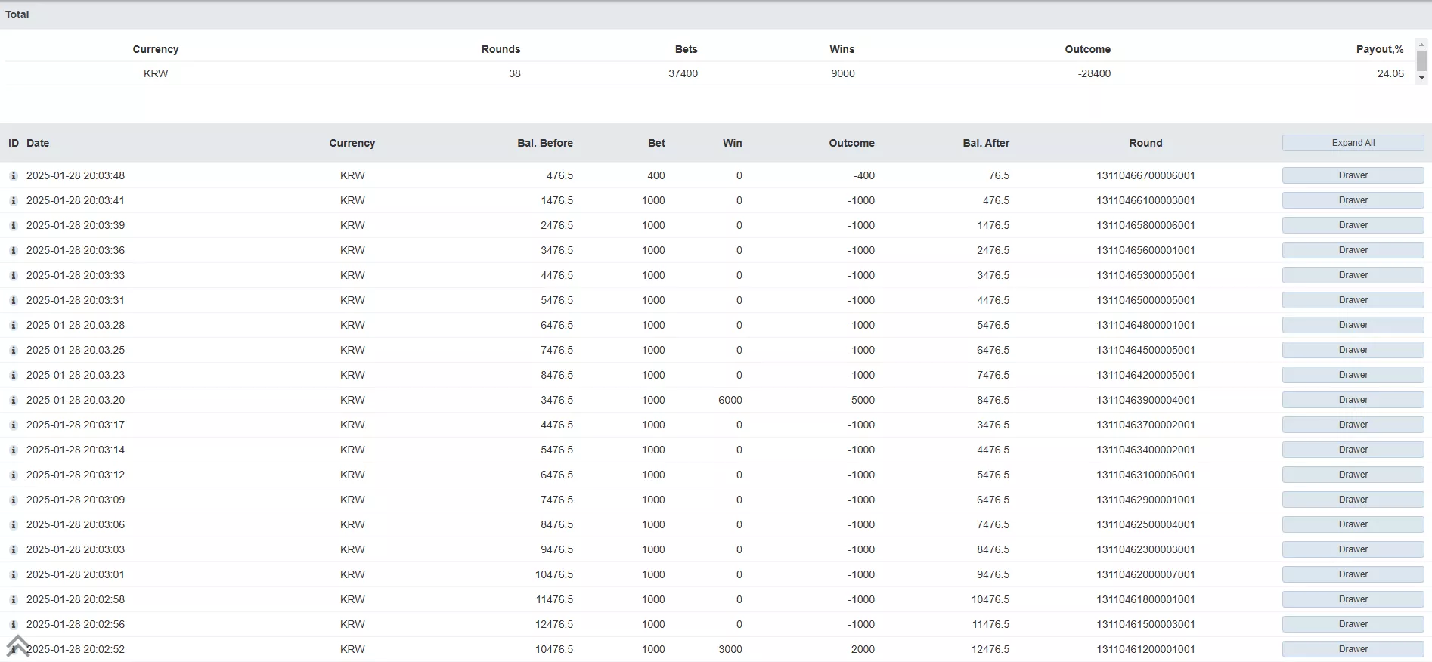The width and height of the screenshot is (1432, 662).
Task: Click the Payout,% header in Total
Action: pyautogui.click(x=1380, y=49)
